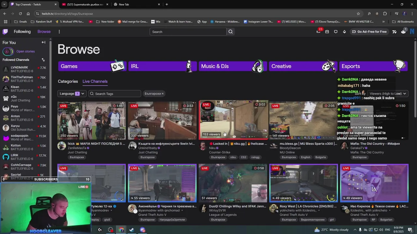The image size is (417, 234).
Task: Open XKriuySV1R League of Legends stream thumbnail
Action: coord(233,183)
